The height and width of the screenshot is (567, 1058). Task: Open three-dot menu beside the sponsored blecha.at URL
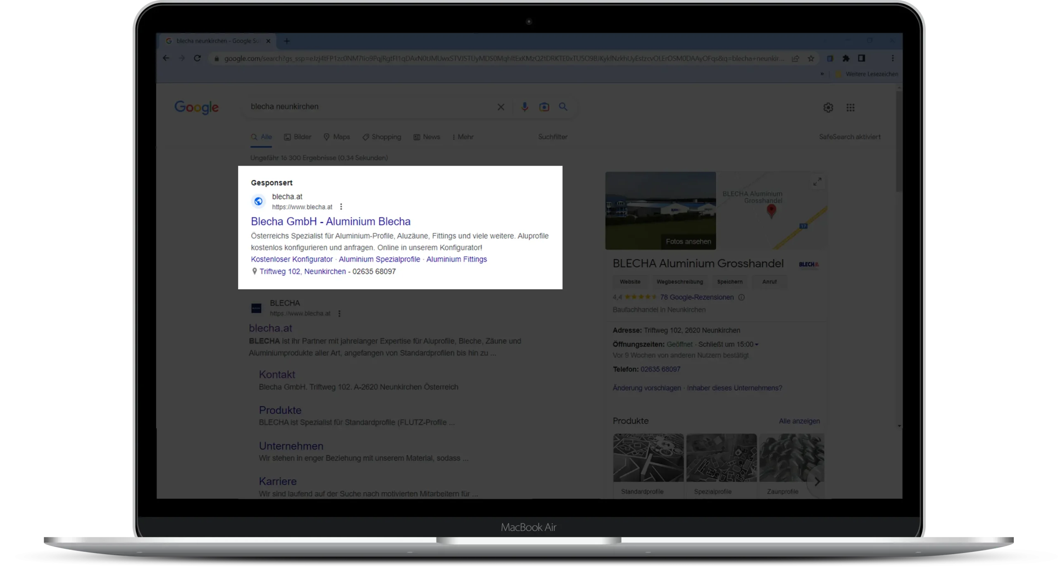click(x=341, y=207)
